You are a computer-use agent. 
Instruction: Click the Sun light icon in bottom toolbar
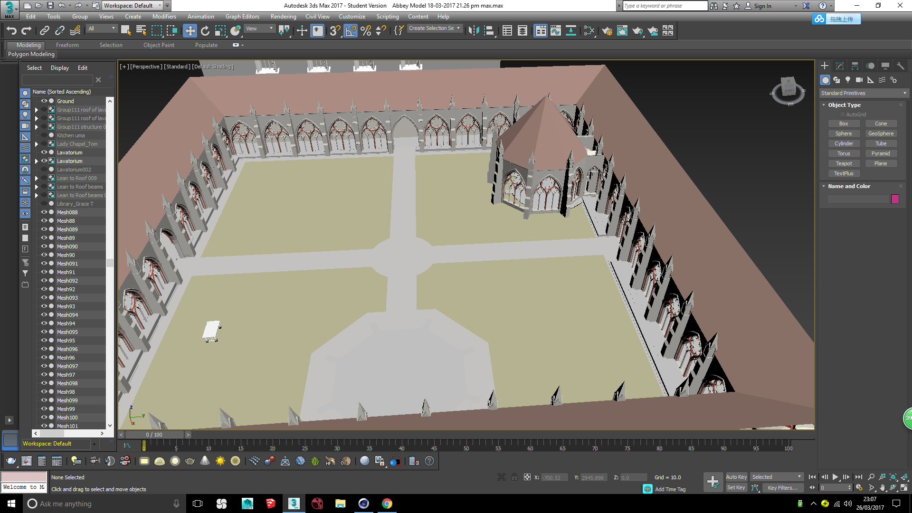220,461
